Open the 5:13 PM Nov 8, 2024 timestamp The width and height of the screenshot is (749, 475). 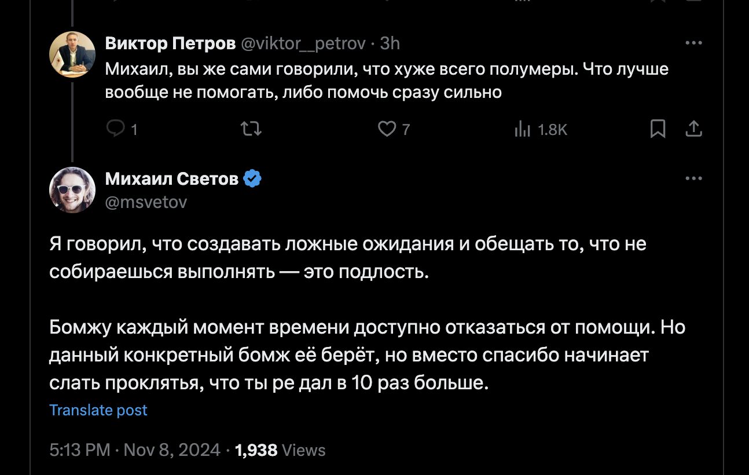(135, 450)
